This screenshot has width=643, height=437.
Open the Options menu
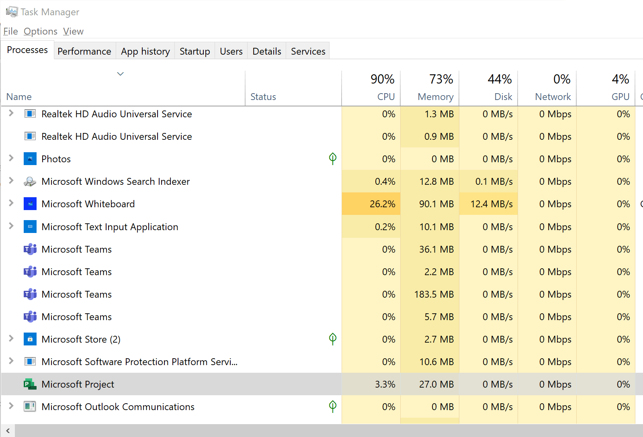pos(41,31)
